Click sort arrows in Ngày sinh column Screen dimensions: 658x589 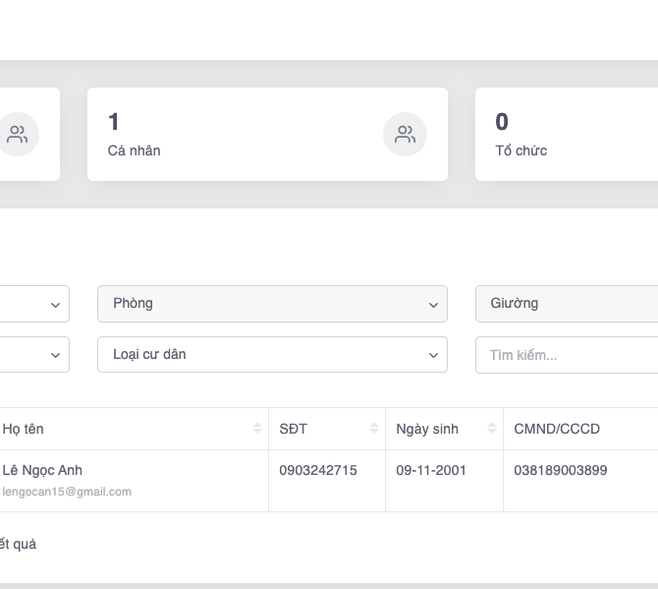[492, 429]
